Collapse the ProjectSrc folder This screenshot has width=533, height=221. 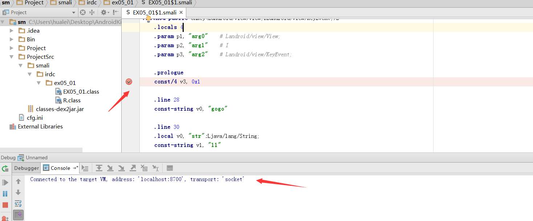coord(12,57)
